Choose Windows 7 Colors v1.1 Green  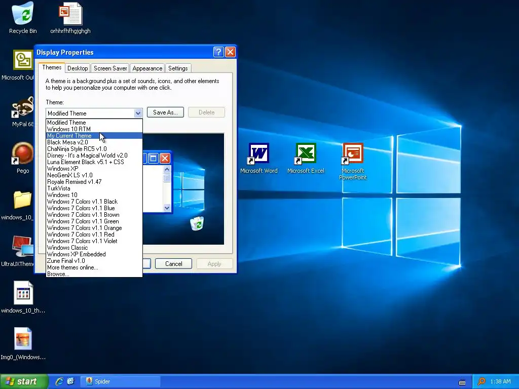pyautogui.click(x=94, y=221)
